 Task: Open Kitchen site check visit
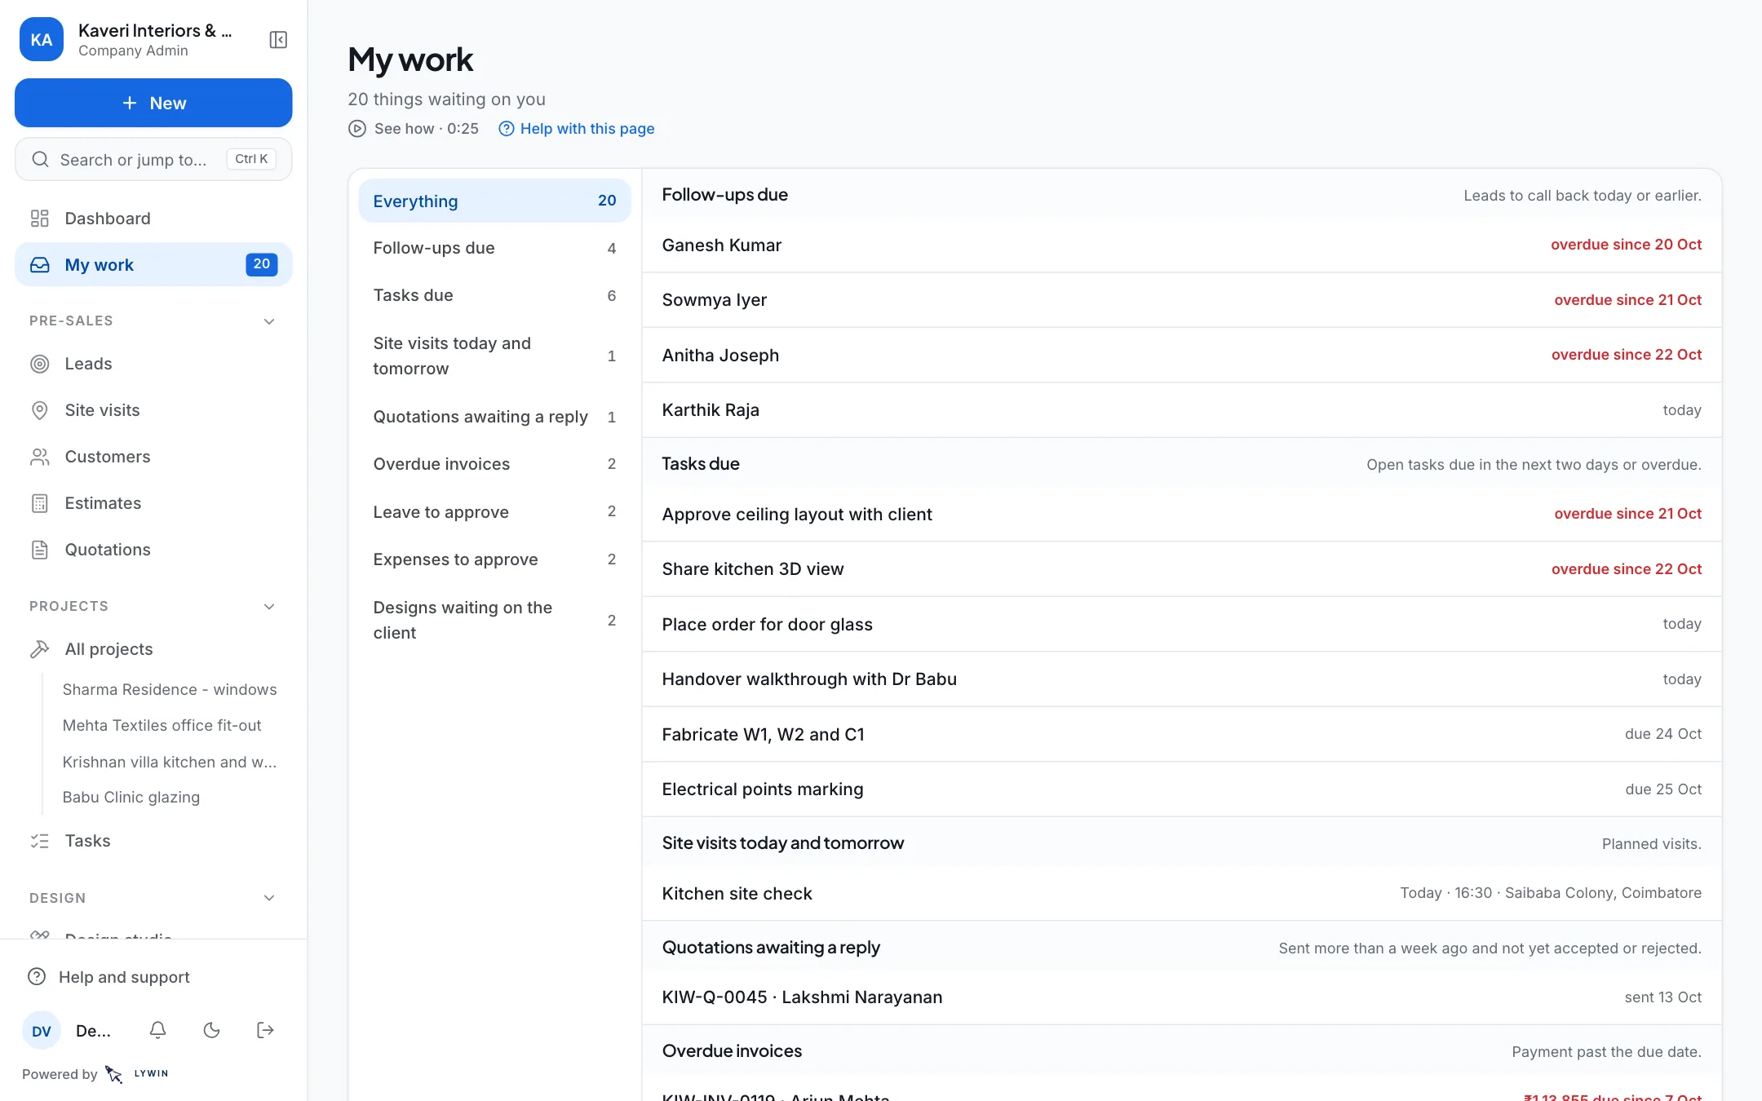1181,894
